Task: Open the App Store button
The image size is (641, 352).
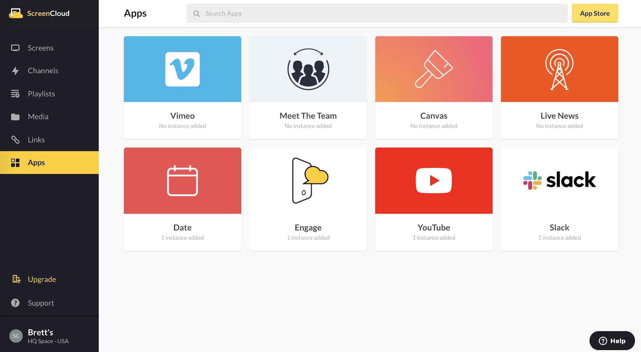Action: coord(595,13)
